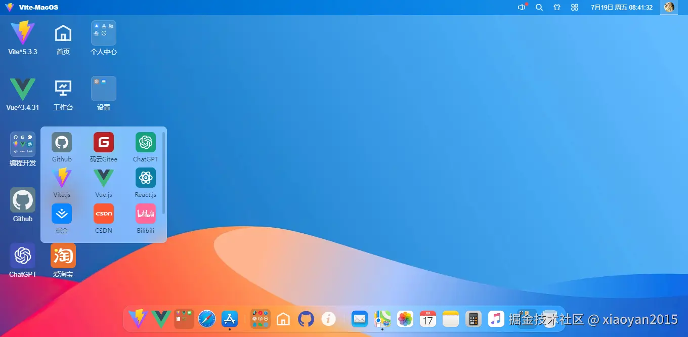
Task: Launch React.js from the folder popup
Action: pyautogui.click(x=146, y=178)
